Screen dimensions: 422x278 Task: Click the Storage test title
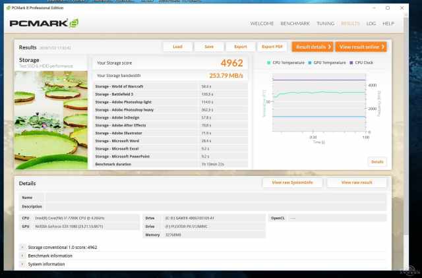pos(29,60)
